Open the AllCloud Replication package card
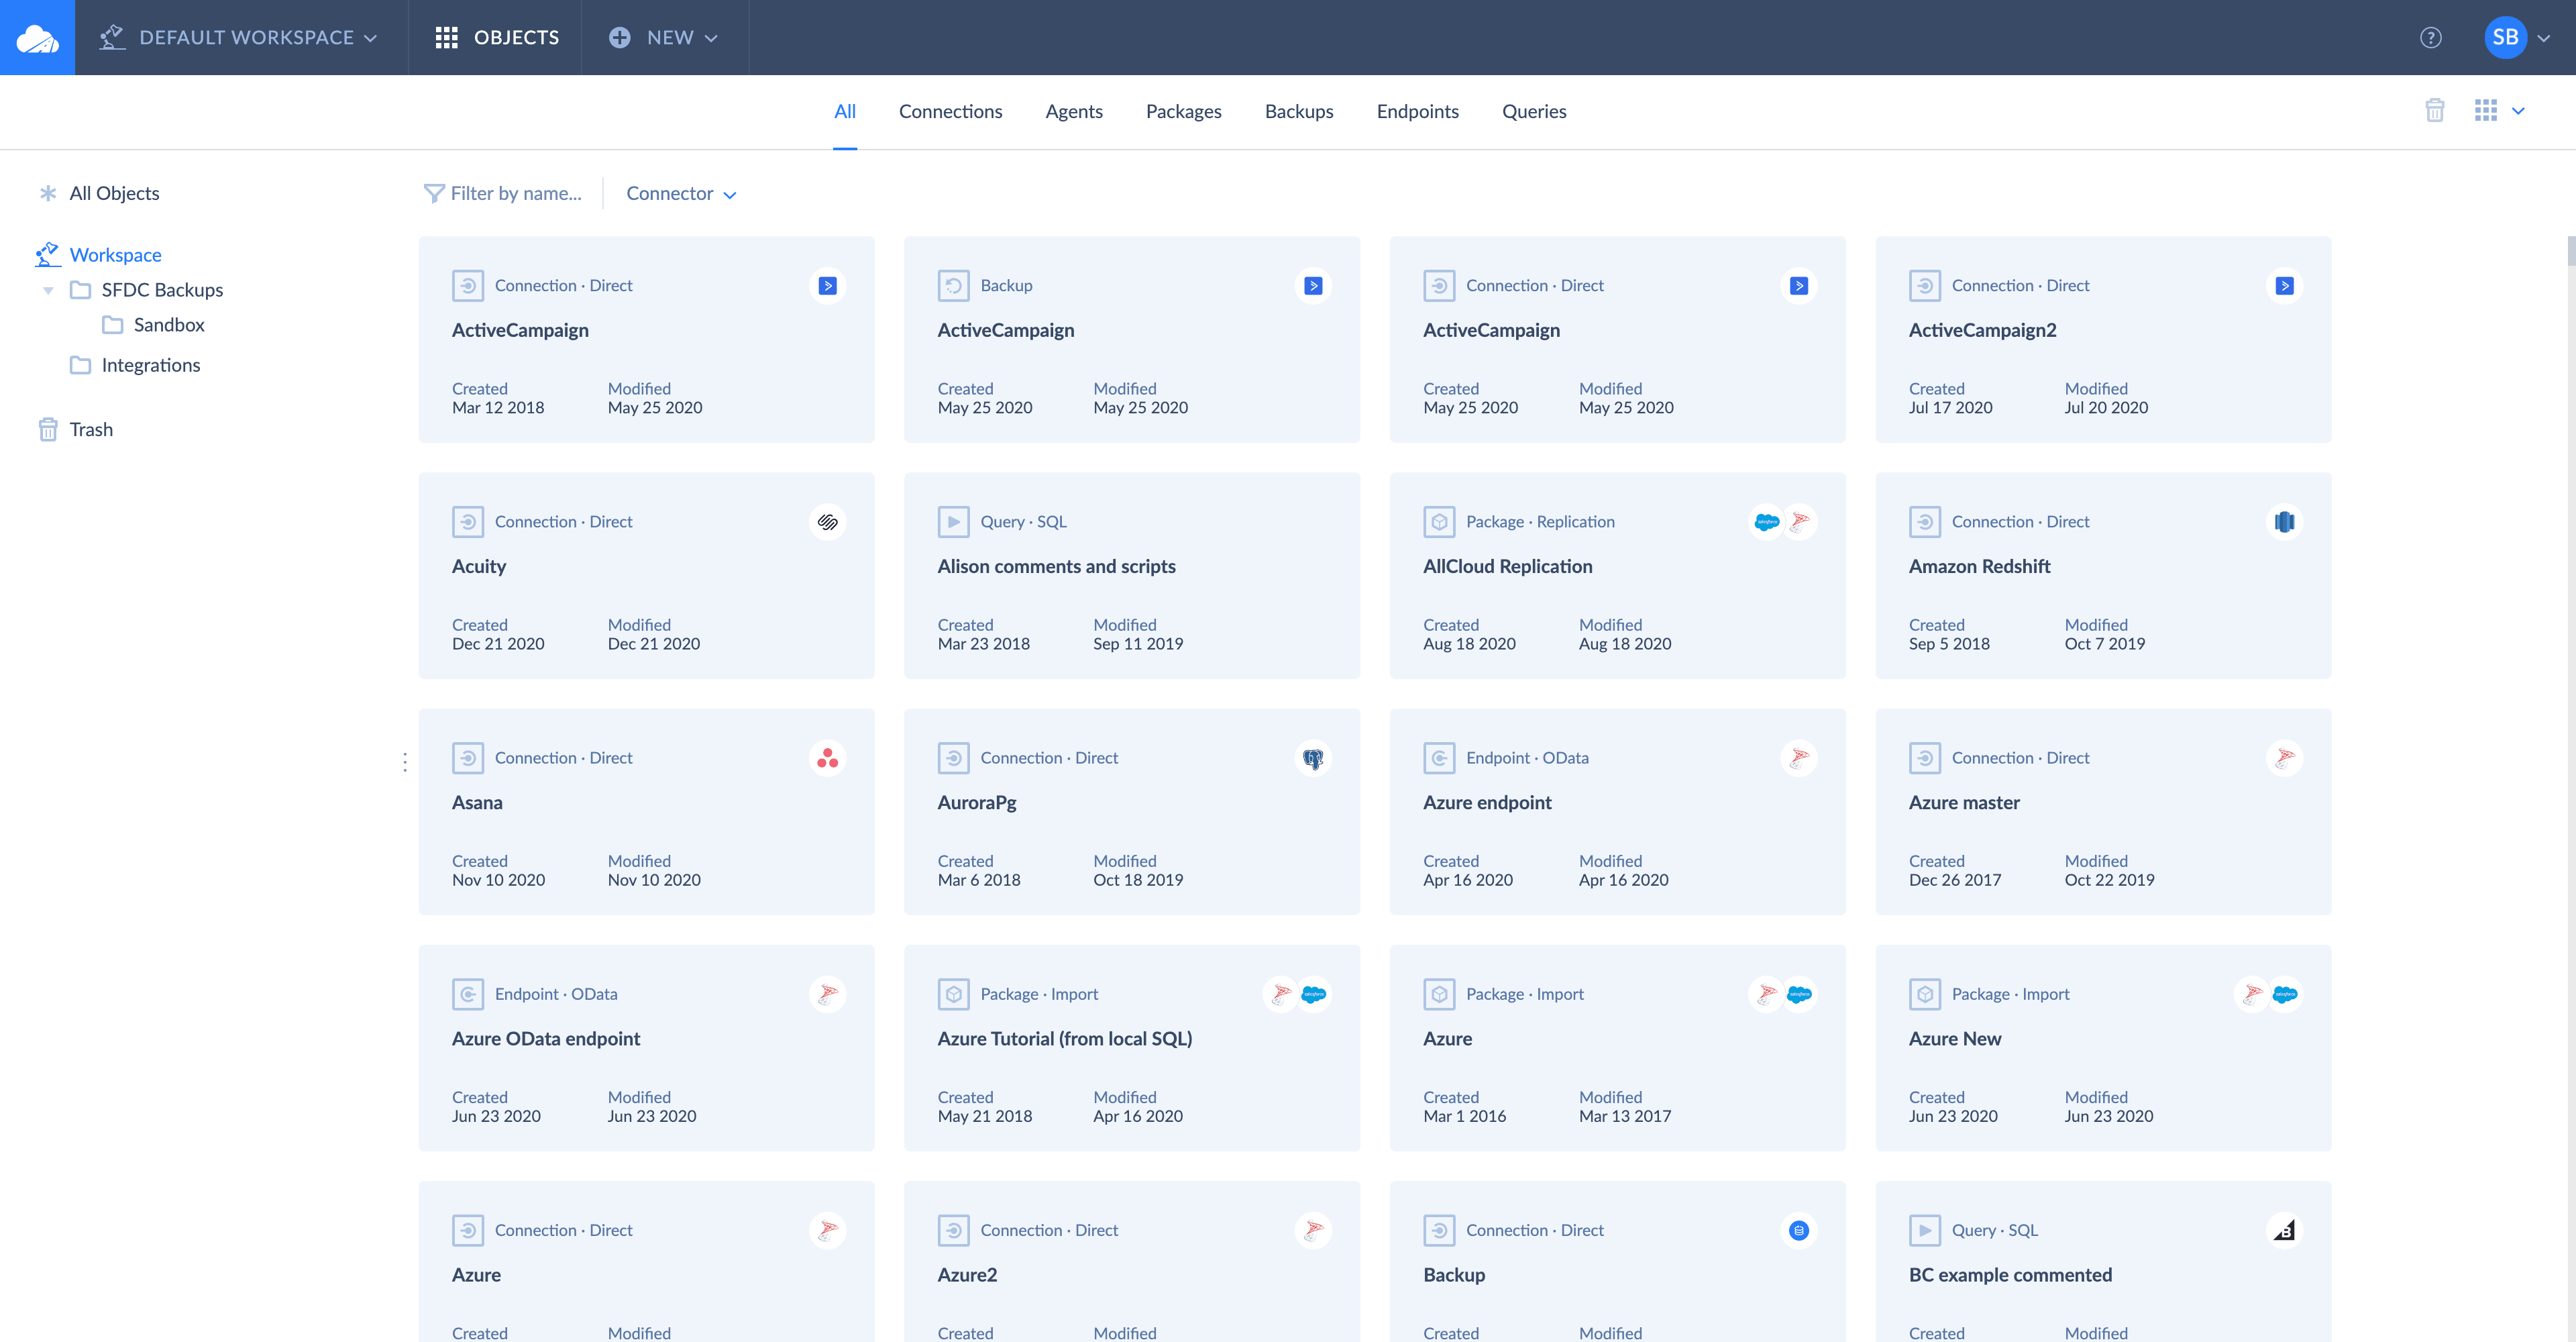This screenshot has width=2576, height=1342. [1617, 576]
